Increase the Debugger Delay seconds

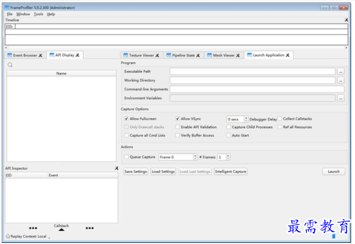(246, 118)
